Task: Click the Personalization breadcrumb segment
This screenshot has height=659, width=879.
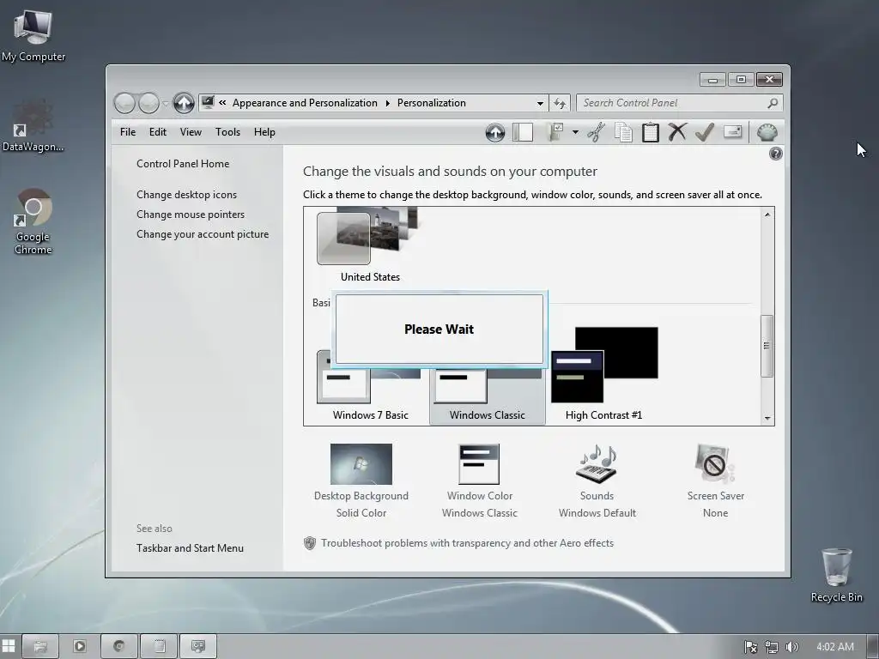Action: [x=432, y=103]
